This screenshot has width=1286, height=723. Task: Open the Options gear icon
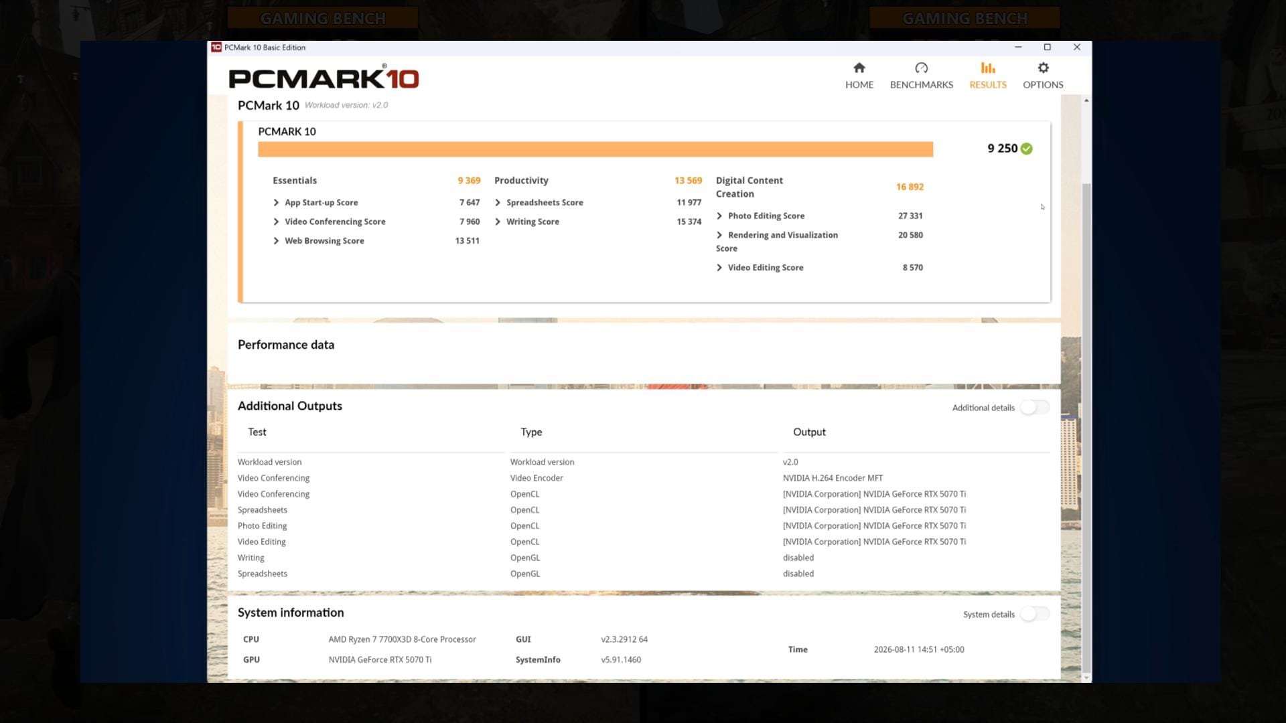tap(1043, 68)
